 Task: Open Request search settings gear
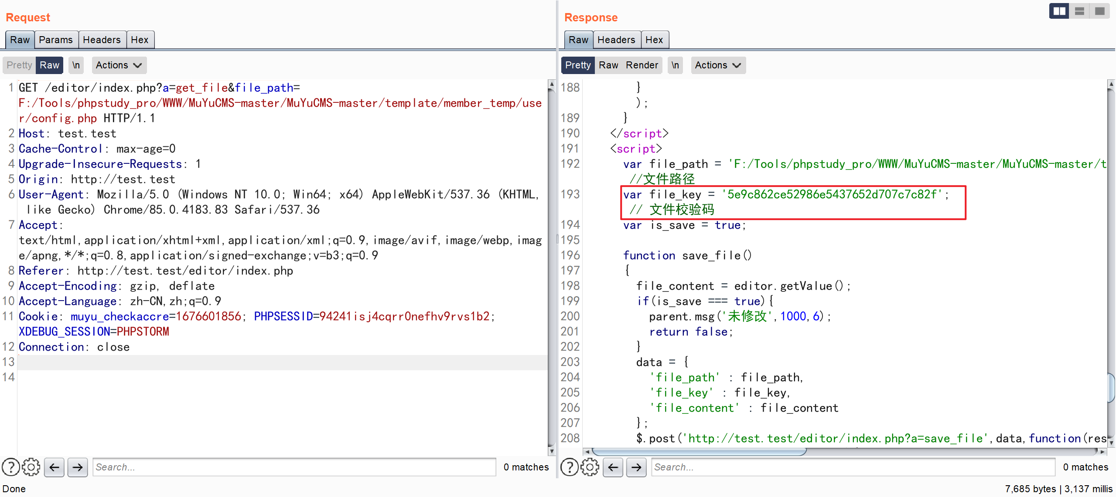point(31,467)
